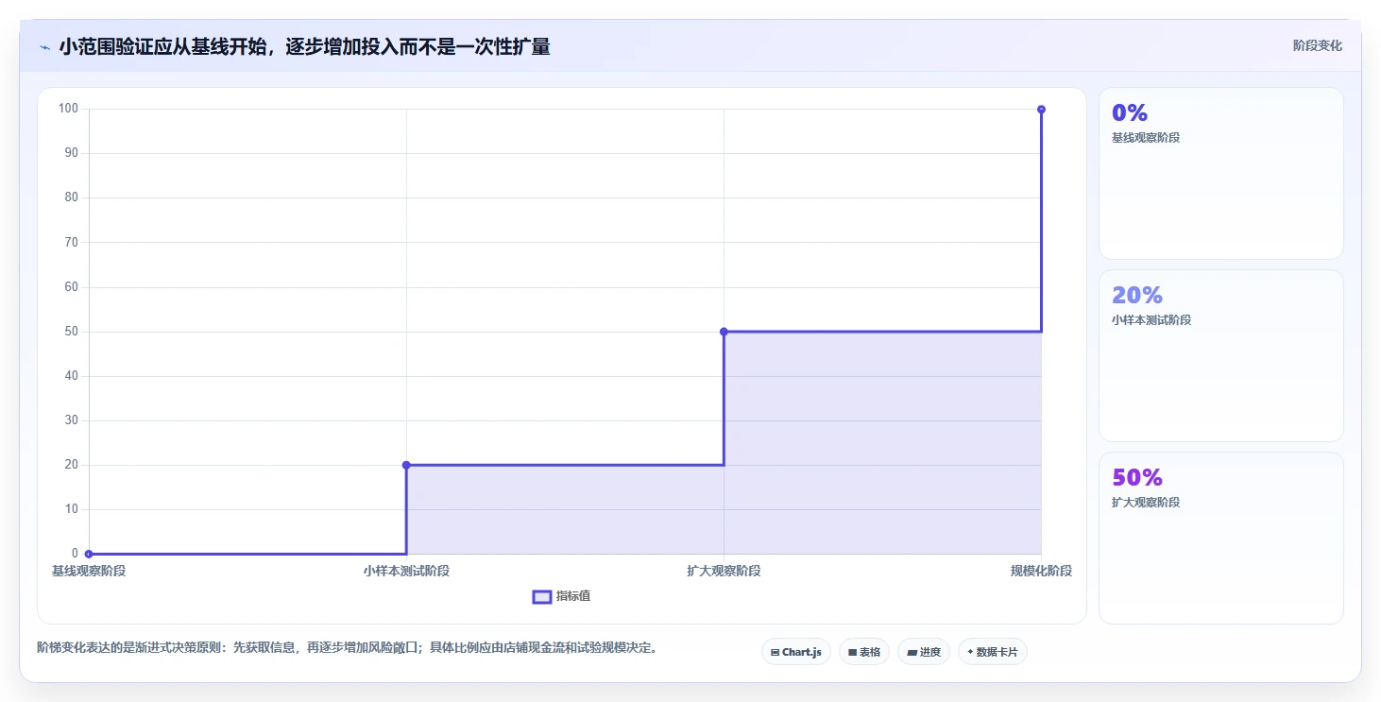Click the y-axis tick label 70

[x=71, y=242]
